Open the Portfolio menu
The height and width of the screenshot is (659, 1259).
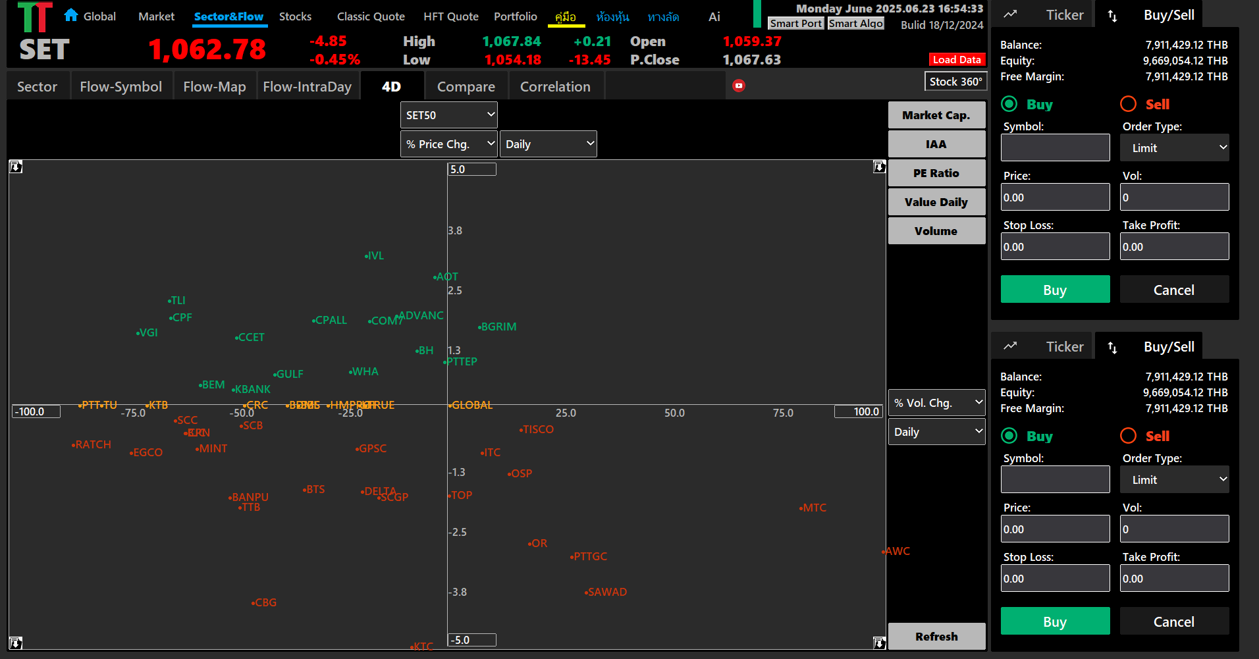click(516, 16)
